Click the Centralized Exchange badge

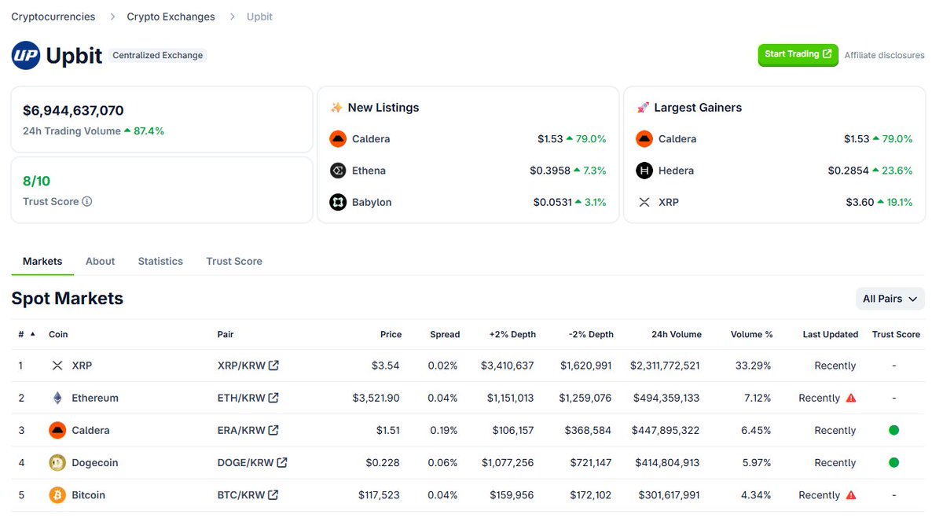(158, 55)
